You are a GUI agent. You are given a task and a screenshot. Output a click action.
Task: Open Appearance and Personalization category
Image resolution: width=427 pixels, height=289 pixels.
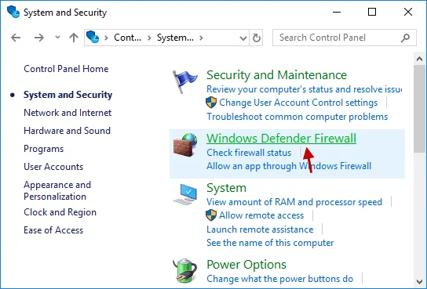tap(57, 190)
